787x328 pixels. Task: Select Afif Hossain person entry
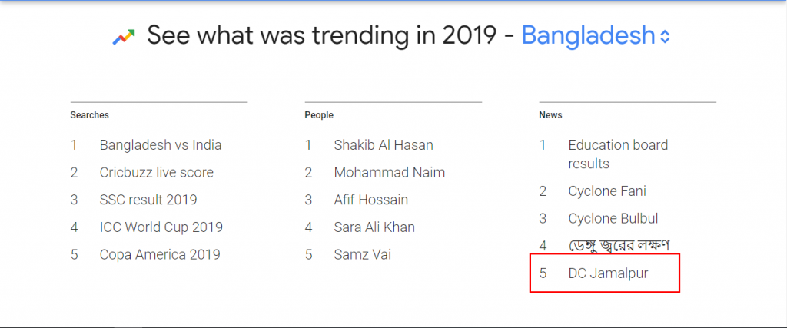[x=371, y=200]
